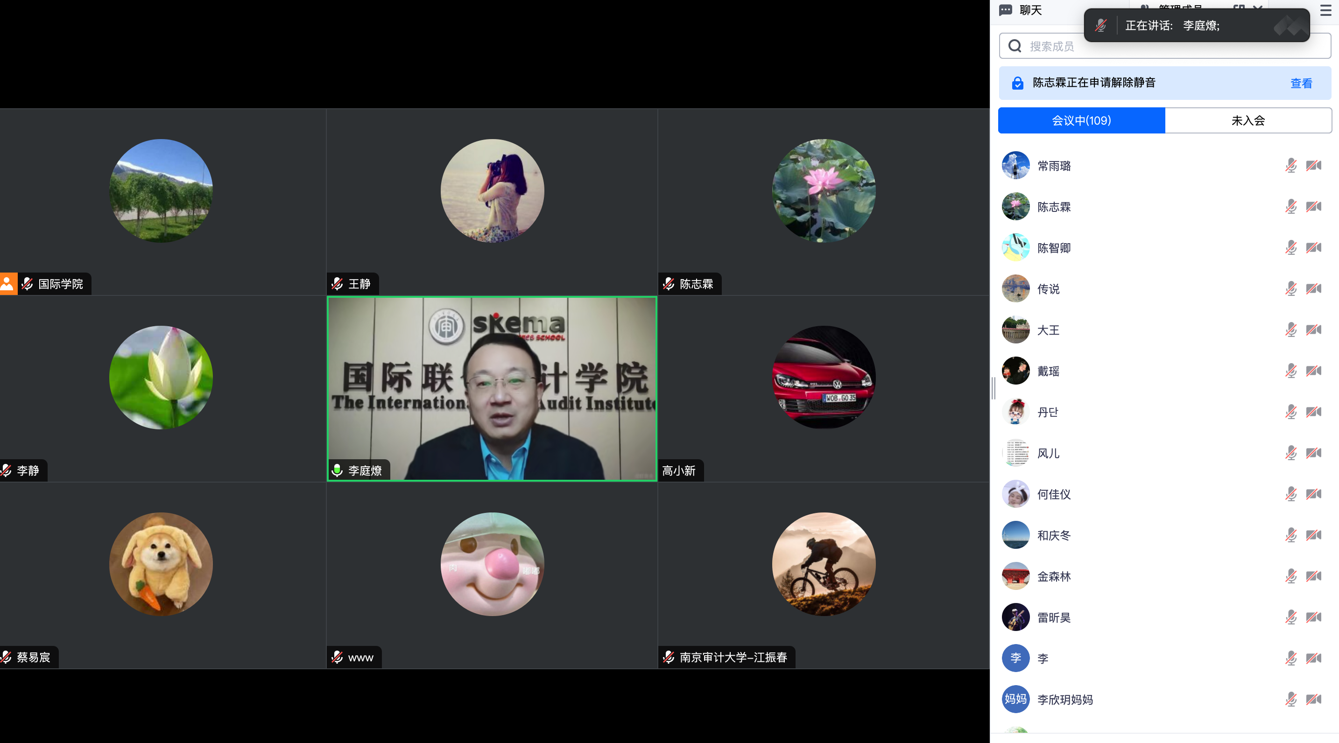Click muted mic icon on 王静 tile
This screenshot has height=743, width=1339.
[338, 284]
